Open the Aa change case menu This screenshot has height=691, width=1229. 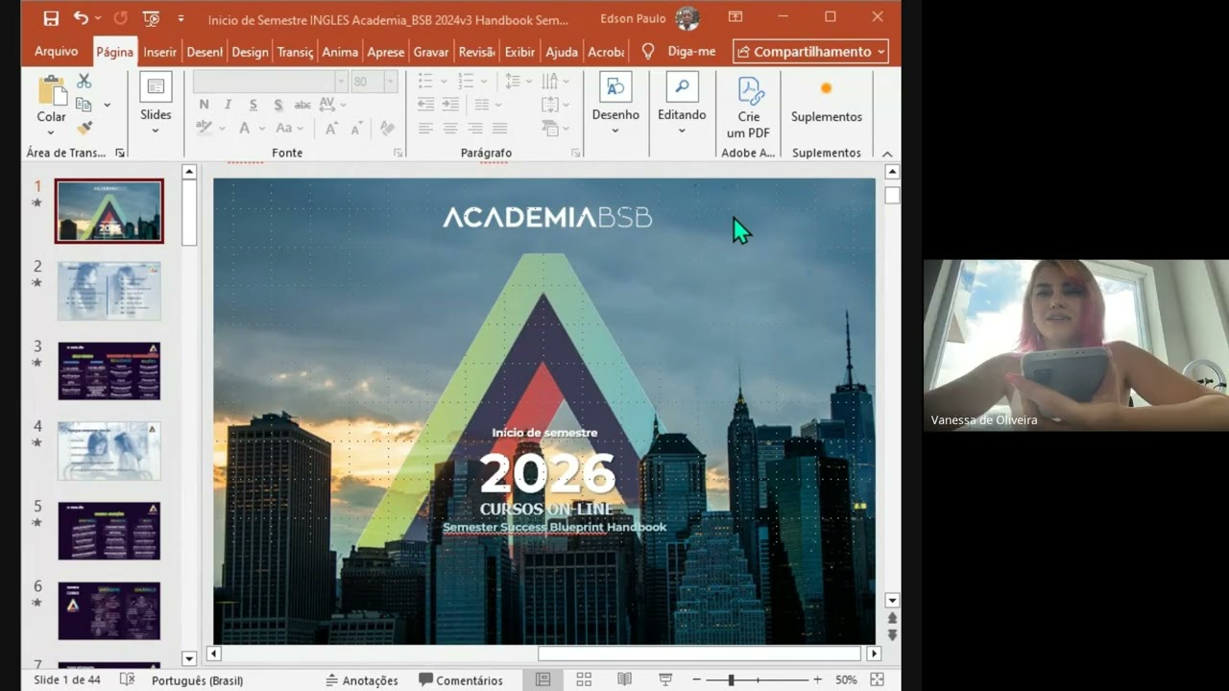point(289,128)
